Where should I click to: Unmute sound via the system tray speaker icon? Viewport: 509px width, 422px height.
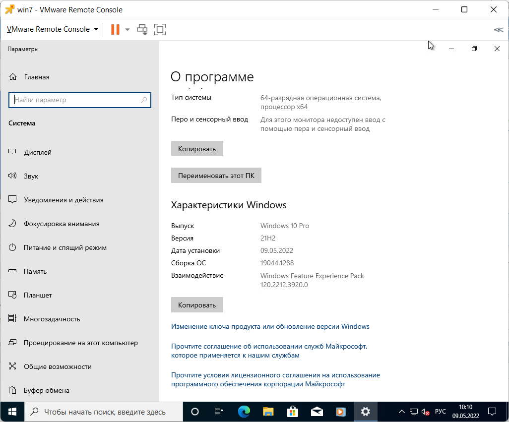tap(424, 412)
